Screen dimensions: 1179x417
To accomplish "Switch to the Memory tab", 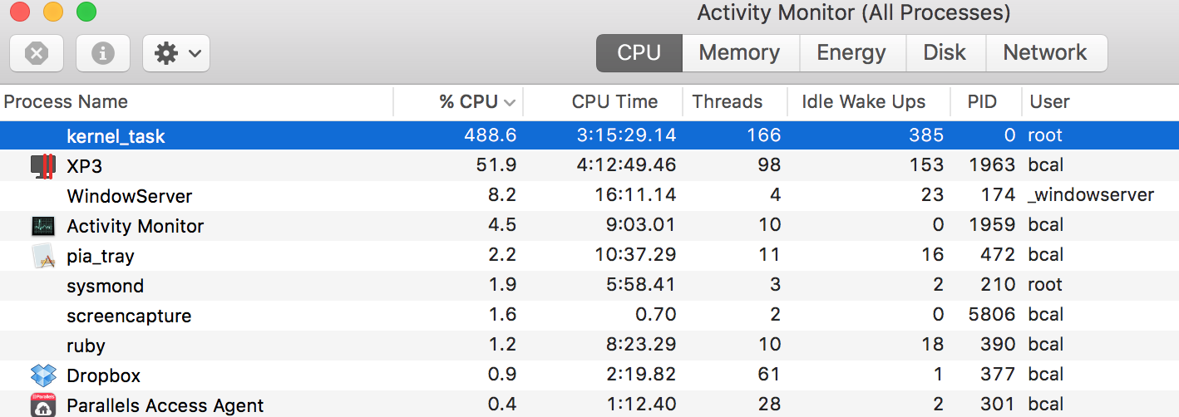I will pos(740,53).
